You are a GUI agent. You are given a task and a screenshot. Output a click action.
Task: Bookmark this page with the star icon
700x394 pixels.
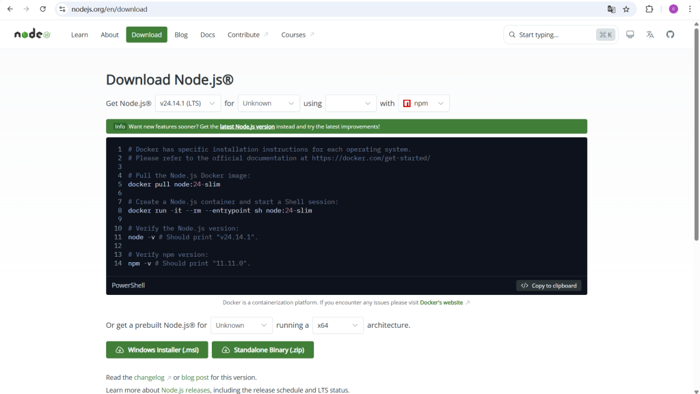point(626,9)
